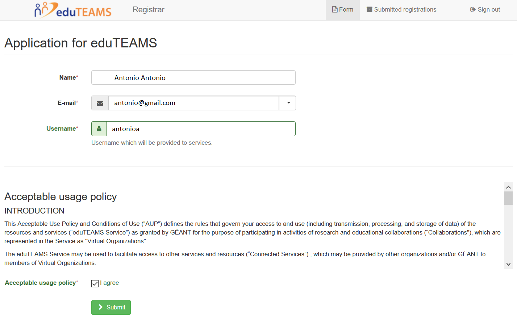Focus the E-mail input field

click(x=194, y=103)
